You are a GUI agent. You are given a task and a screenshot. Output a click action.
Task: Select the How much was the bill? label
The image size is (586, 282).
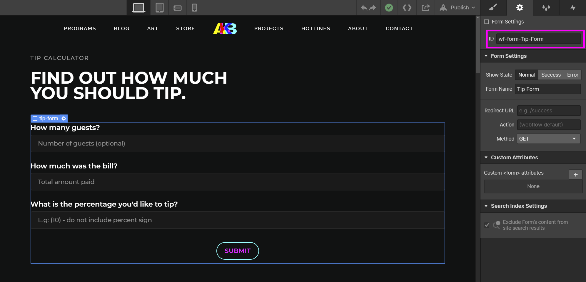click(x=74, y=166)
